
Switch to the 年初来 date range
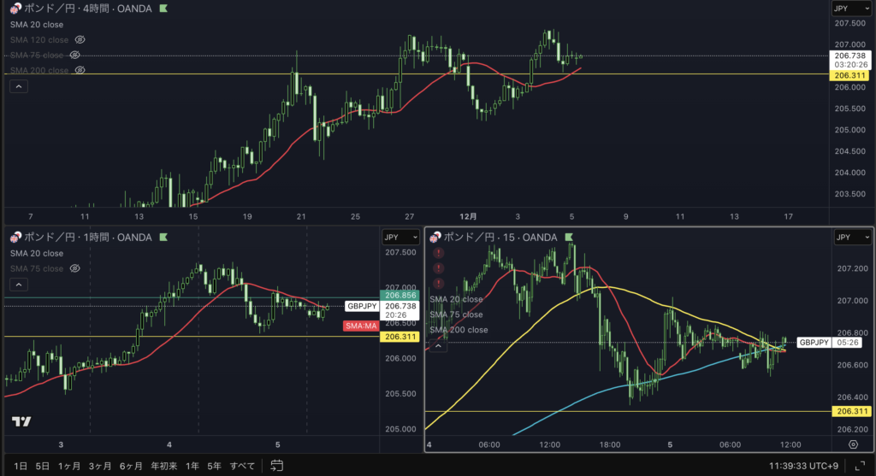tap(164, 466)
